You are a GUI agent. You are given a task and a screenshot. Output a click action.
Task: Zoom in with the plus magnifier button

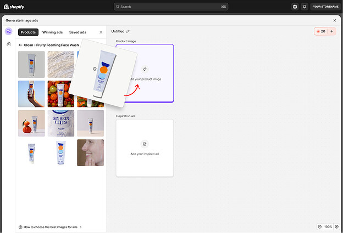point(336,227)
